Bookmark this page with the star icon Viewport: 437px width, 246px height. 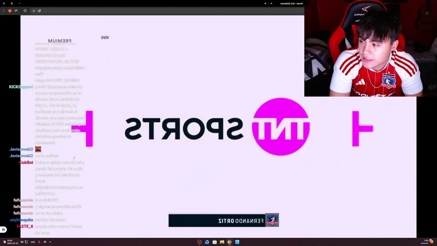(33, 11)
